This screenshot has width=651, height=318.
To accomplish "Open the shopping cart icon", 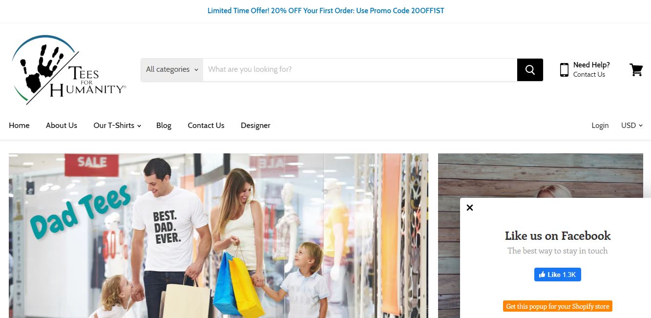I will pyautogui.click(x=636, y=70).
